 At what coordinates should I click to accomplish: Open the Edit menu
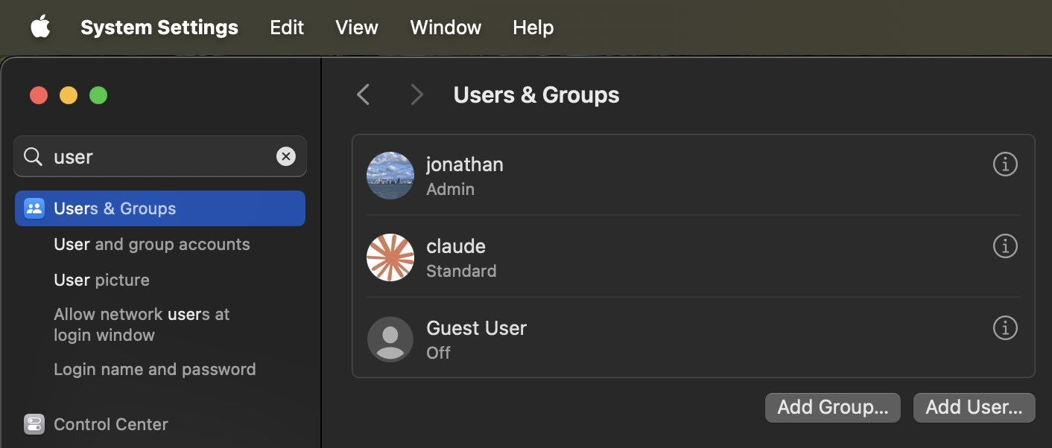coord(287,28)
